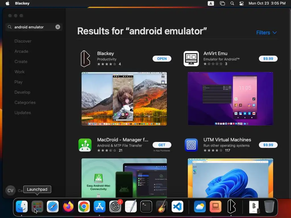Click the Blackey app icon in dock
The width and height of the screenshot is (291, 218).
231,206
